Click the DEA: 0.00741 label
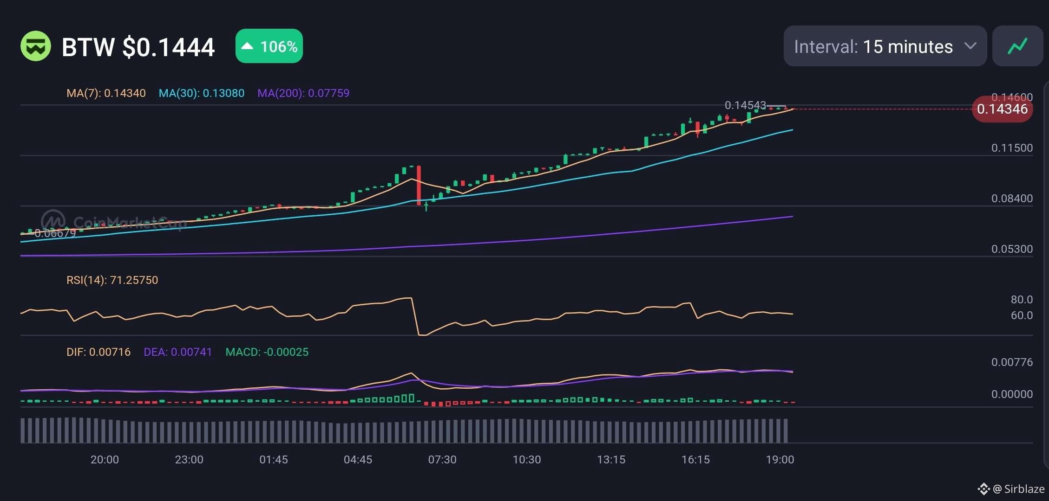The height and width of the screenshot is (501, 1049). coord(178,352)
